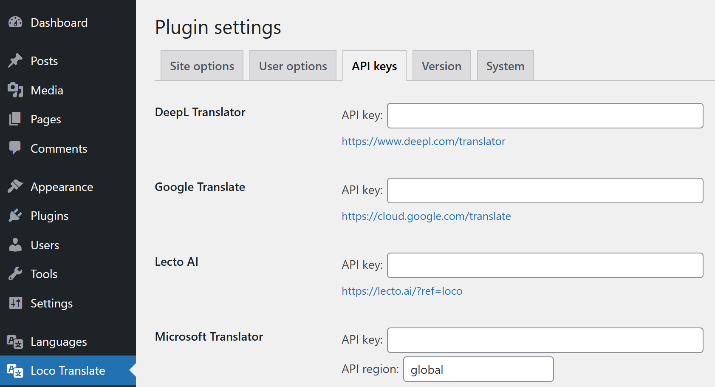Click the Languages translation icon
715x387 pixels.
(15, 341)
